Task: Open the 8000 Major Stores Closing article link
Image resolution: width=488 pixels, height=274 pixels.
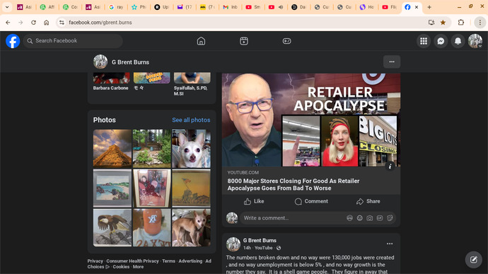Action: click(294, 184)
